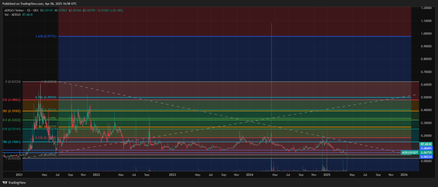
Task: Click the 2025 time axis label
Action: [x=326, y=175]
